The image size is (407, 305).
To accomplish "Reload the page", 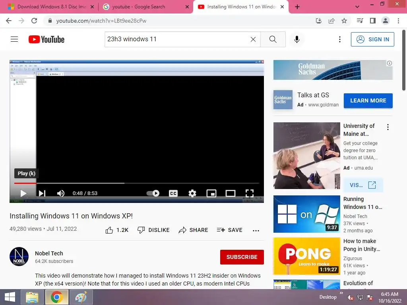I will point(34,21).
